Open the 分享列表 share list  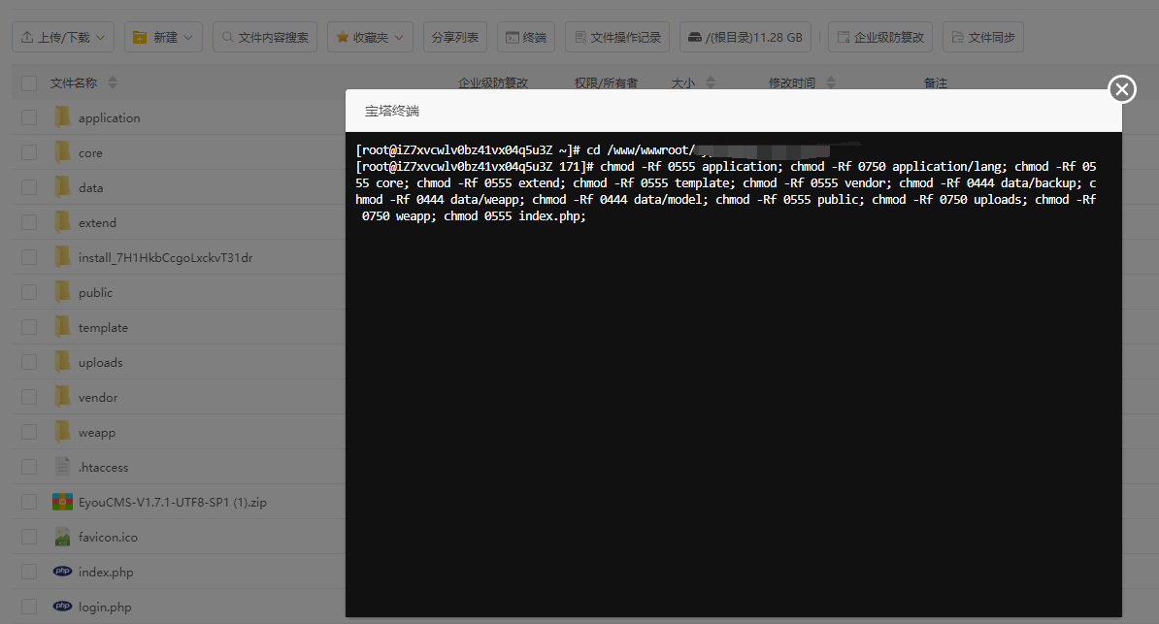pos(455,38)
